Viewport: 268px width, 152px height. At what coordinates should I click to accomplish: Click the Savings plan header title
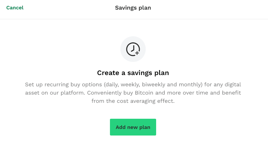[x=133, y=8]
